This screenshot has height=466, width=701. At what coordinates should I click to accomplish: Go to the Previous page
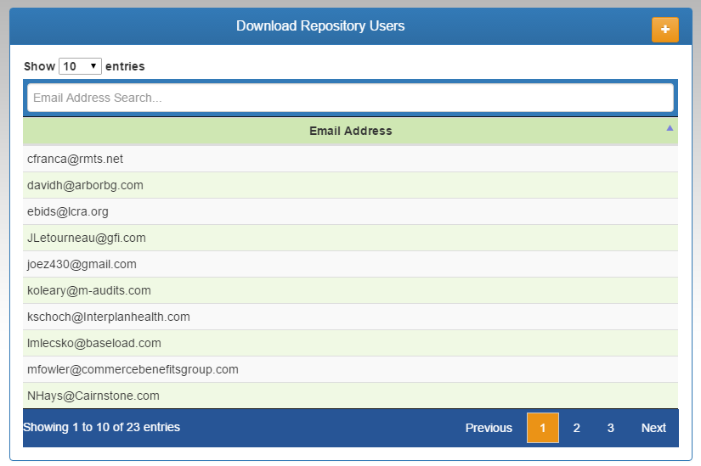[x=489, y=428]
